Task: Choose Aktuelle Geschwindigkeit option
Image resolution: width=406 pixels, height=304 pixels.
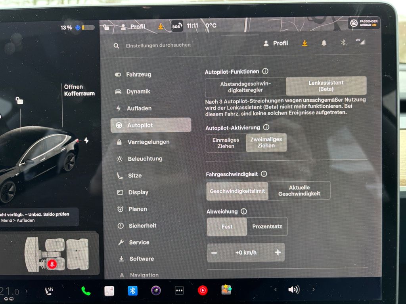Action: tap(299, 190)
